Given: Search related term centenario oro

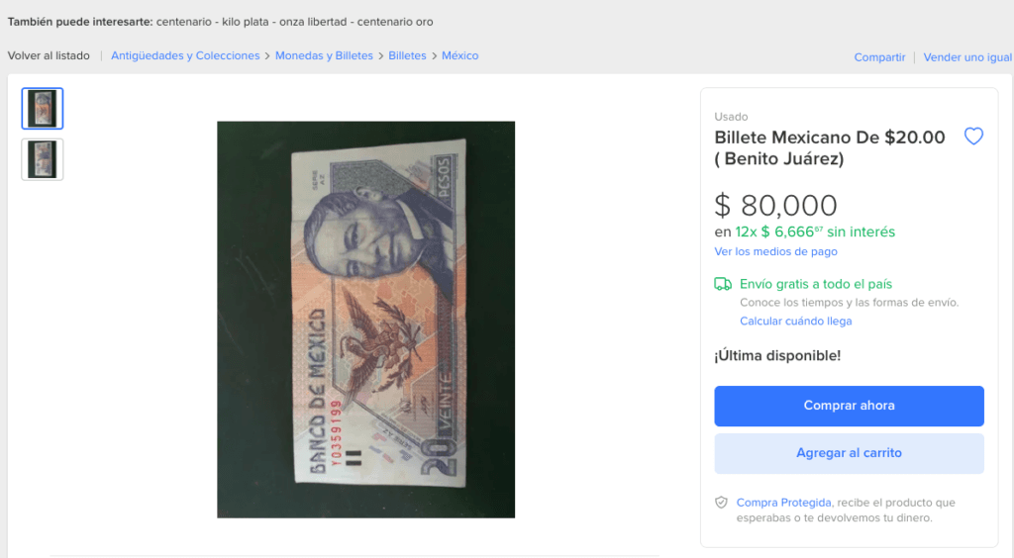Looking at the screenshot, I should (x=395, y=22).
